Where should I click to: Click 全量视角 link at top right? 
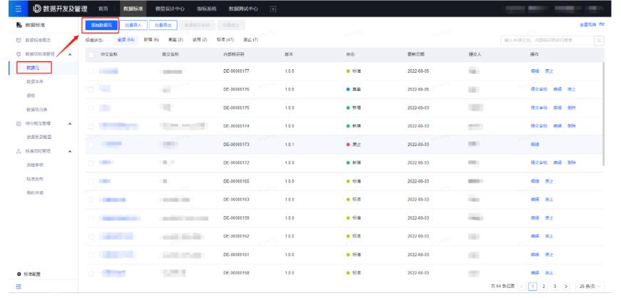point(587,24)
